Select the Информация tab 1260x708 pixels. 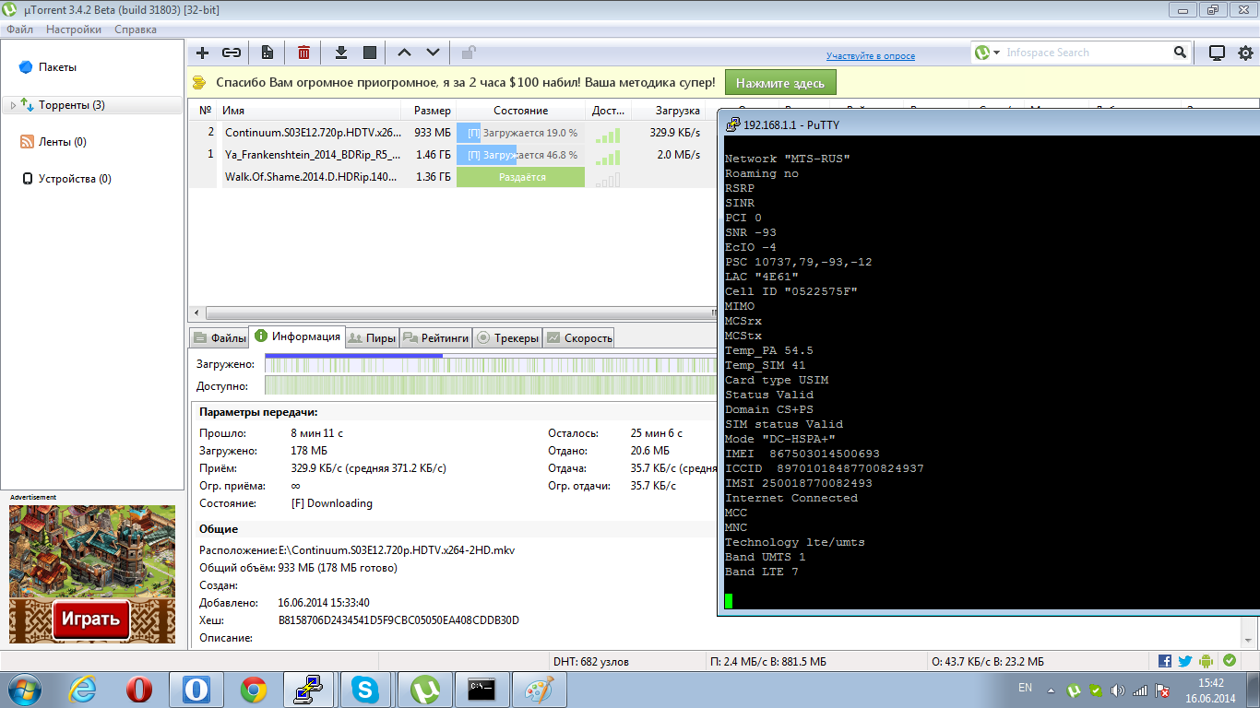tap(297, 336)
